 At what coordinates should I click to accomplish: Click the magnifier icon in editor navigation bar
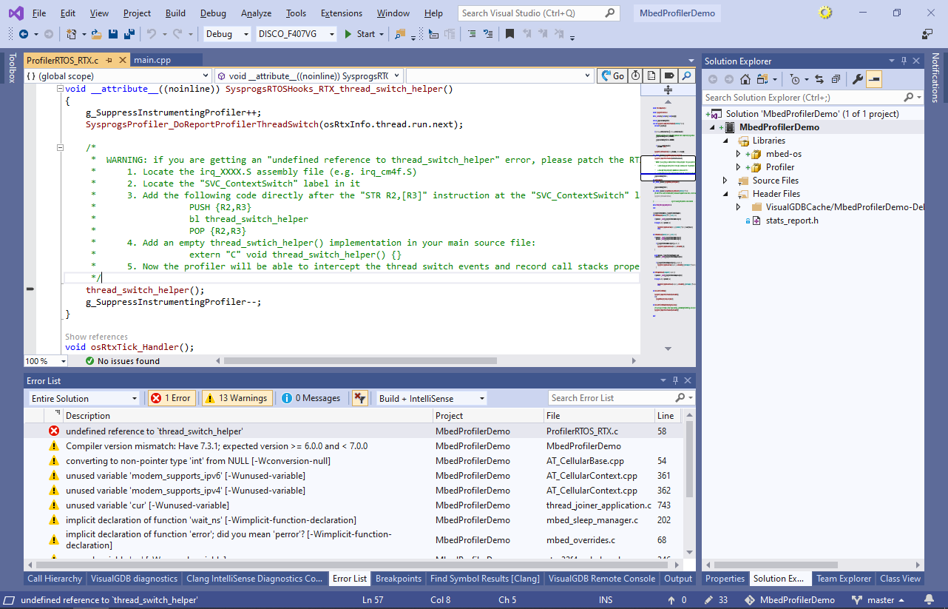pyautogui.click(x=686, y=75)
